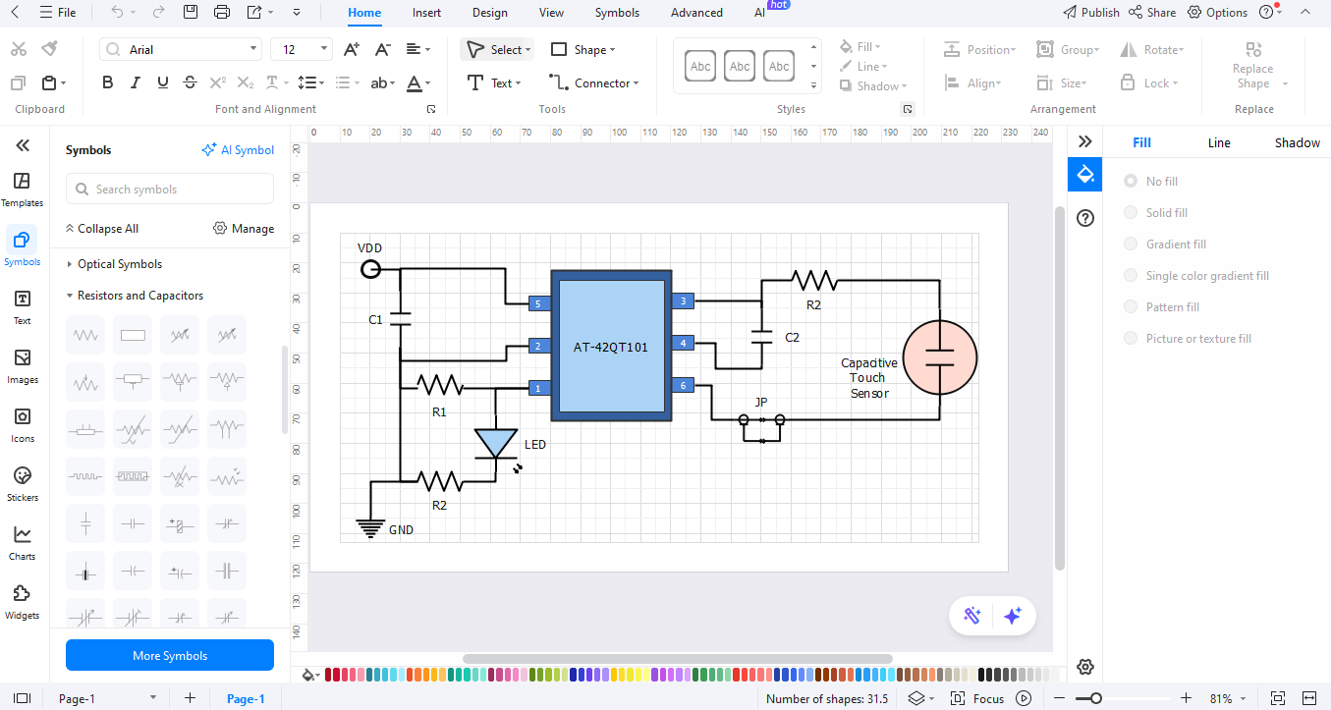Screen dimensions: 1331x710
Task: Click the AI Symbol link
Action: 238,150
